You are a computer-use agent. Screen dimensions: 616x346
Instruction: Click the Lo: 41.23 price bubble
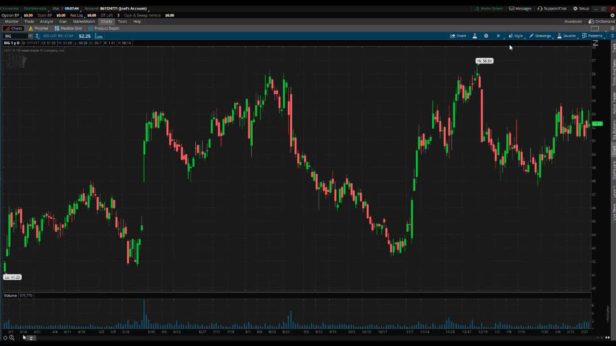click(x=13, y=277)
